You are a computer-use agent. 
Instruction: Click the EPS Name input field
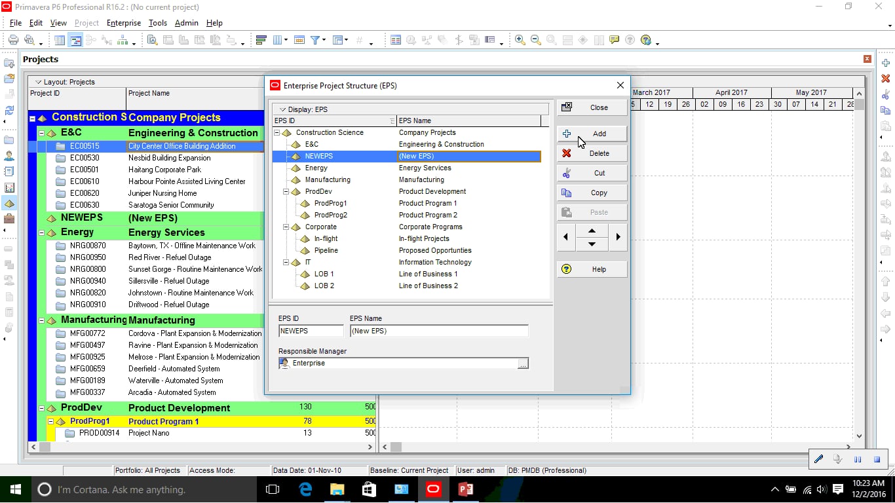point(439,331)
